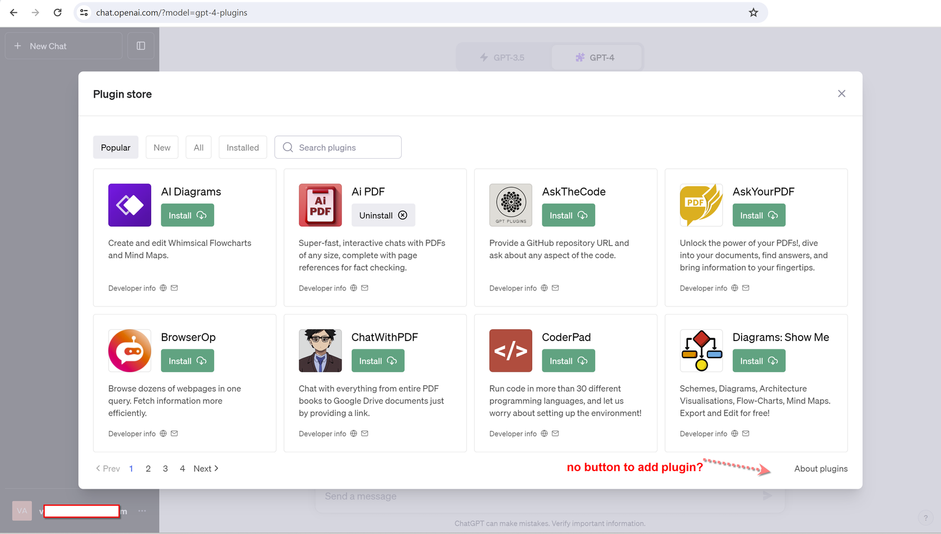Install the AI Diagrams plugin
Viewport: 941px width, 534px height.
[188, 215]
